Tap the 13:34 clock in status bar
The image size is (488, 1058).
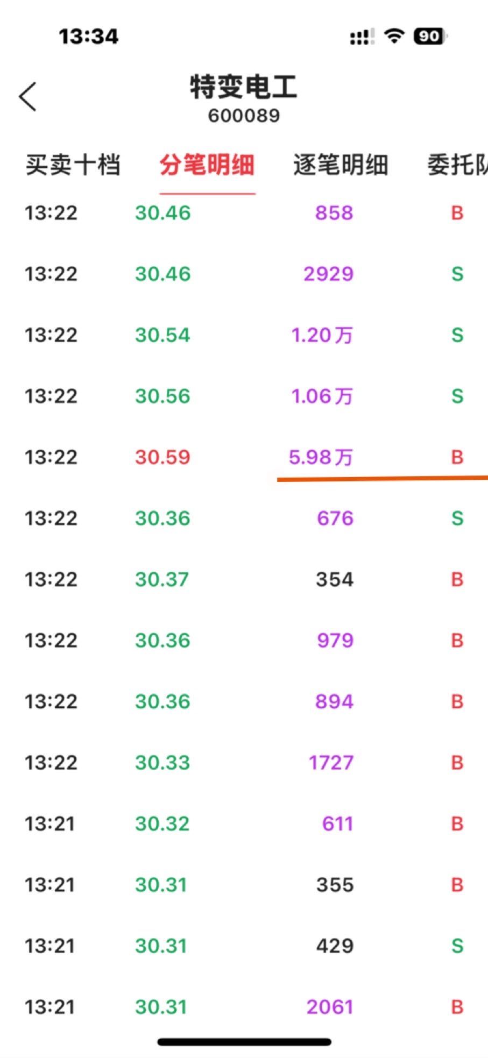(x=89, y=37)
